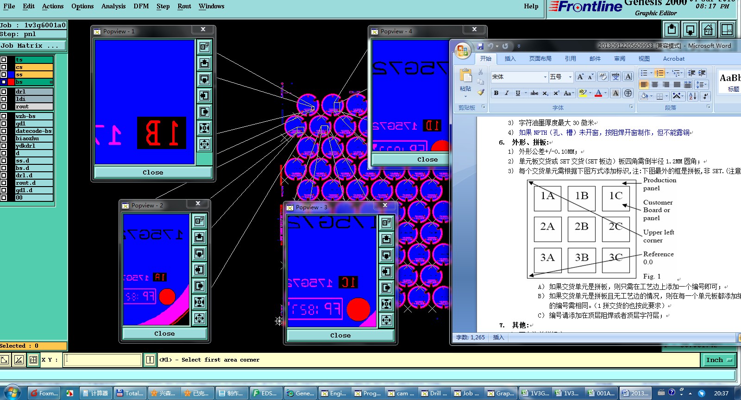Close Popview 1 using Close button
This screenshot has width=741, height=400.
[x=153, y=172]
